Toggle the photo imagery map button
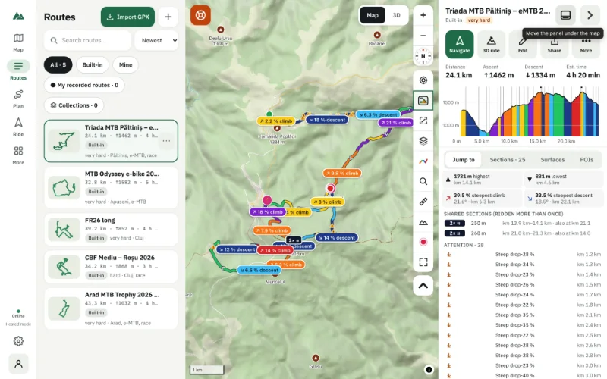This screenshot has width=607, height=379. (x=423, y=101)
